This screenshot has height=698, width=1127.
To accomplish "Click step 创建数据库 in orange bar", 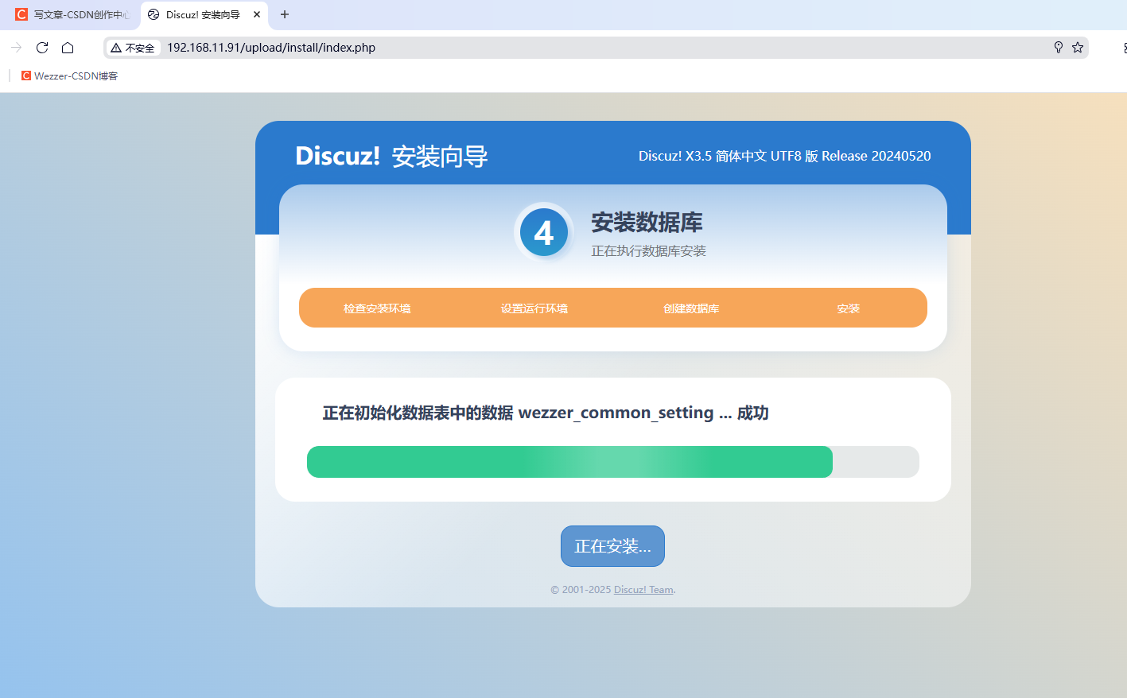I will [x=691, y=308].
